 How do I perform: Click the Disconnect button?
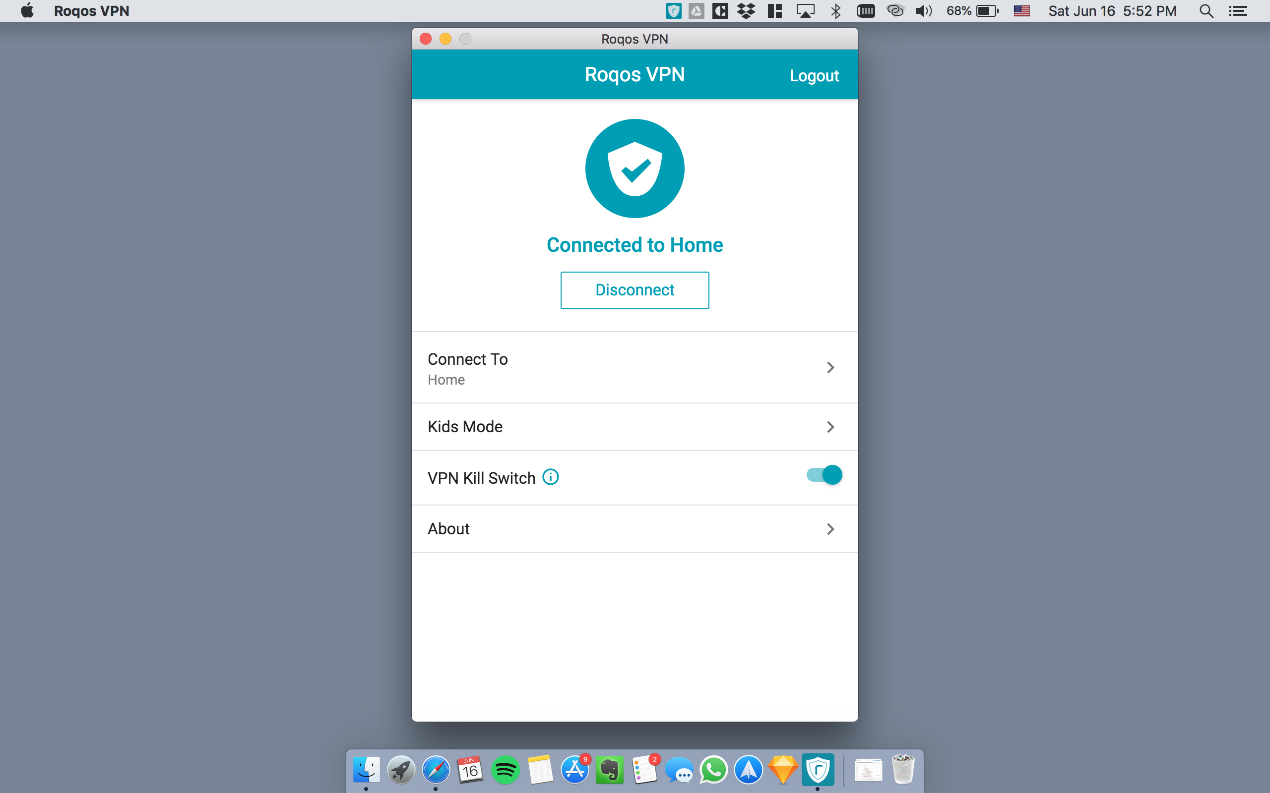pyautogui.click(x=635, y=290)
